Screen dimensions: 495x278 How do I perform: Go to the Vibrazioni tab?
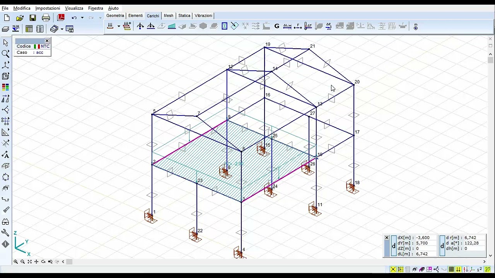tap(203, 15)
